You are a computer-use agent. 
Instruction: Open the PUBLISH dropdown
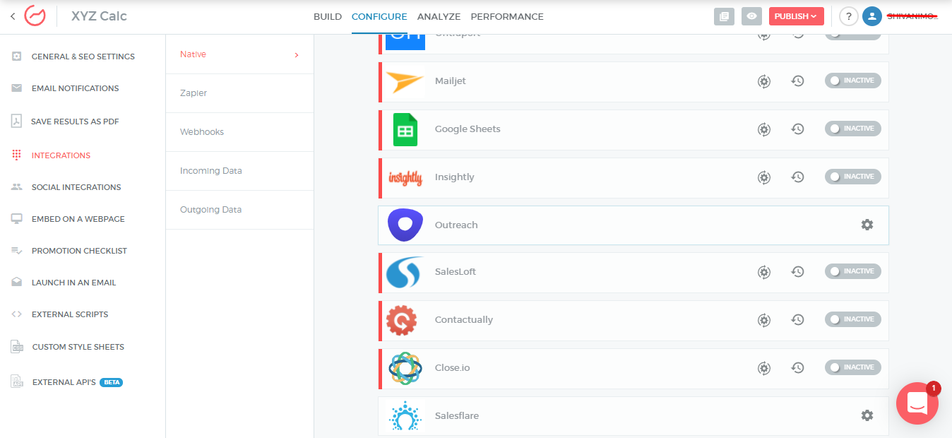796,16
